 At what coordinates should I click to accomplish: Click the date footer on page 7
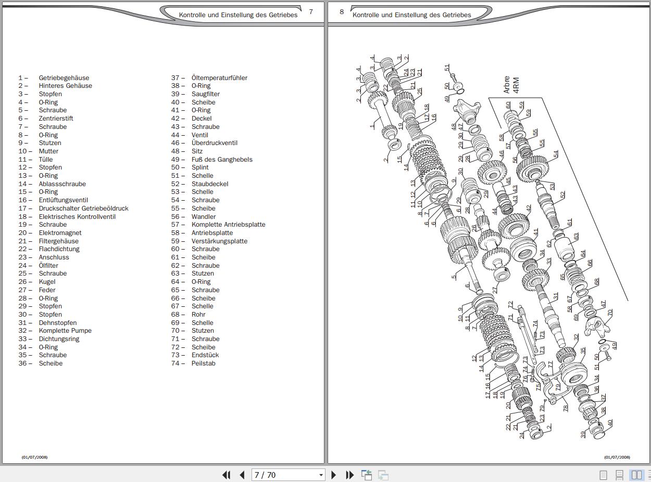(34, 457)
